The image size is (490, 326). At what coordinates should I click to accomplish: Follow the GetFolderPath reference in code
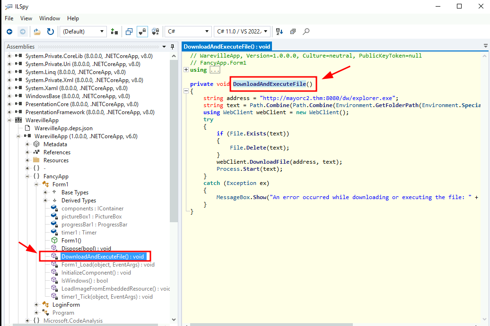(397, 105)
